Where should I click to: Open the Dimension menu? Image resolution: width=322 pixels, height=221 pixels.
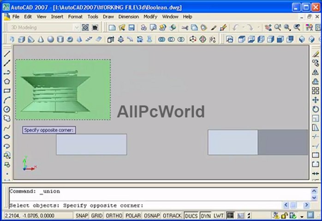[x=128, y=17]
